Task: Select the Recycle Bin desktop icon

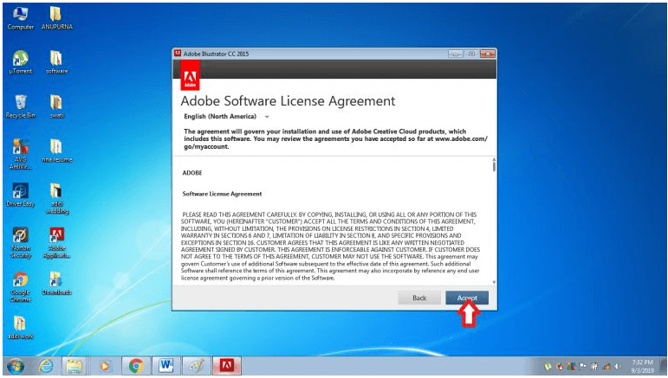Action: [x=21, y=106]
